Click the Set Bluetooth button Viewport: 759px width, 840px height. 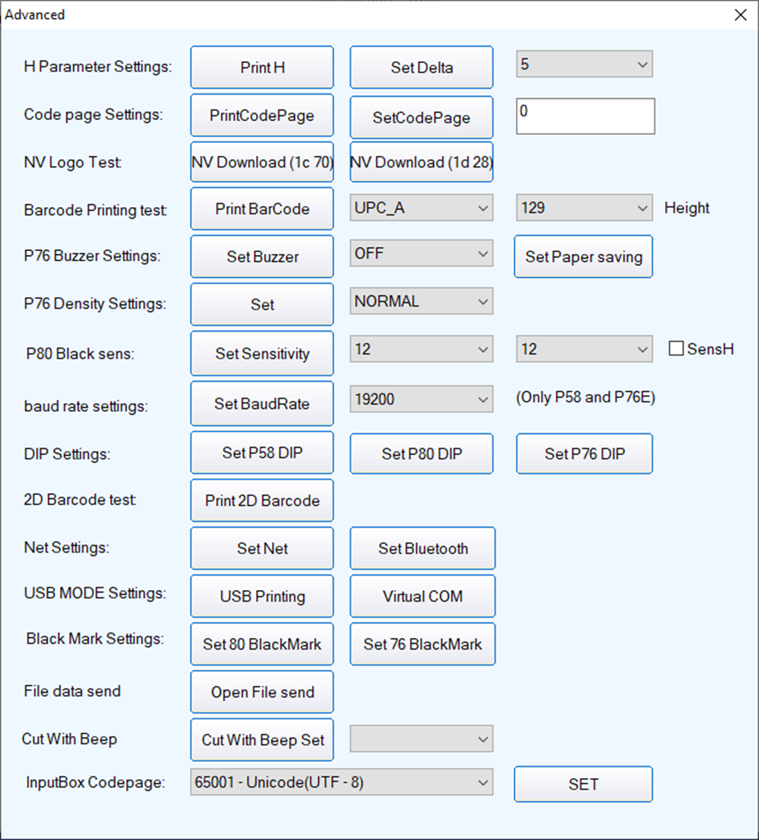[x=423, y=548]
